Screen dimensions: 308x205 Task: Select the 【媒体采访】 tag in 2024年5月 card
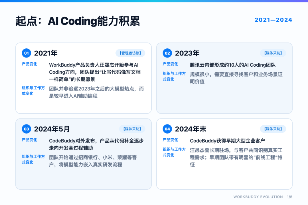point(132,129)
